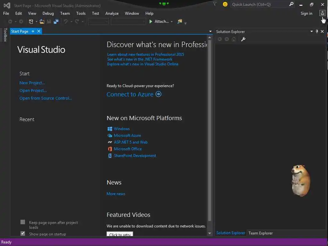Open the Solution Configurations combo box
The width and height of the screenshot is (328, 246).
click(99, 21)
